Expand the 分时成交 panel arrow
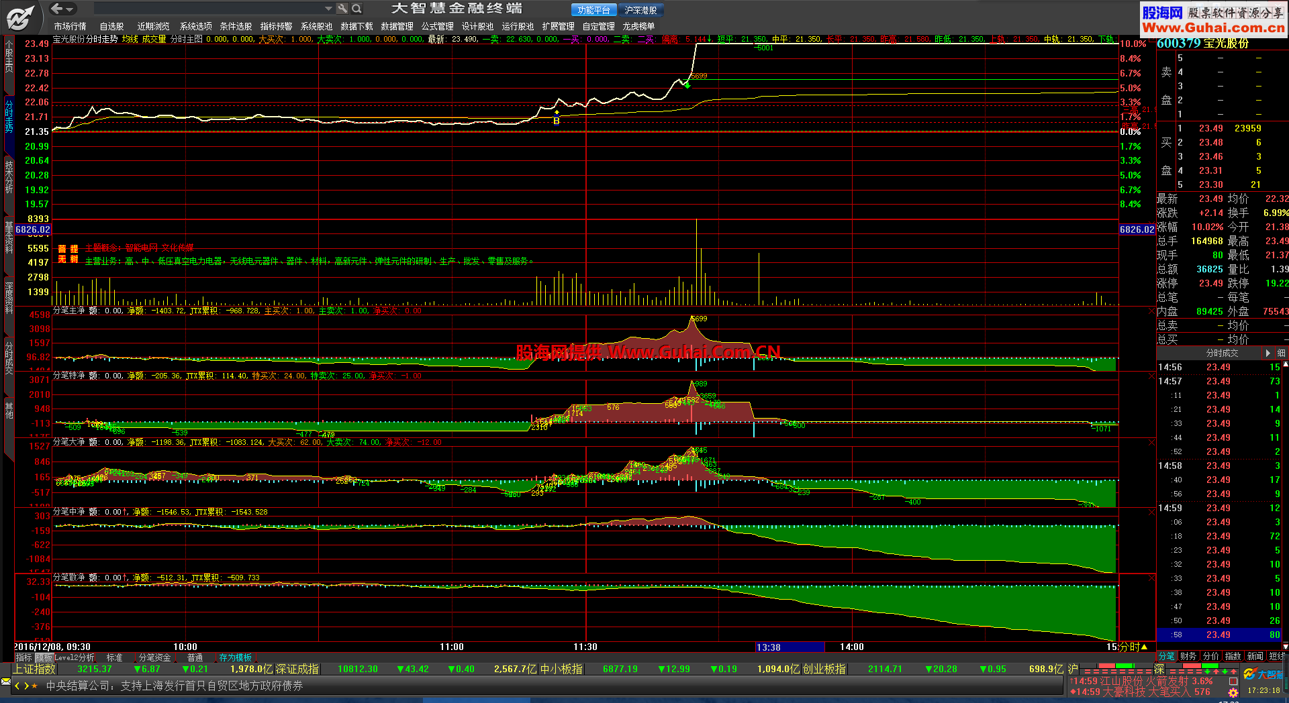Image resolution: width=1289 pixels, height=703 pixels. coord(1268,353)
